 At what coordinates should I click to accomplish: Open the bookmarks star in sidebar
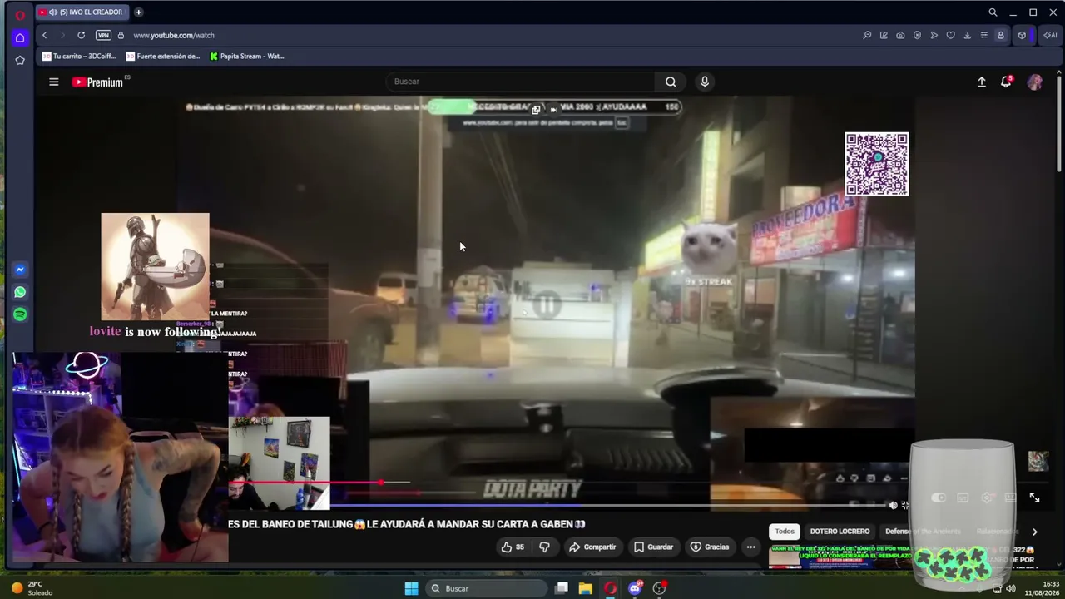[x=20, y=60]
